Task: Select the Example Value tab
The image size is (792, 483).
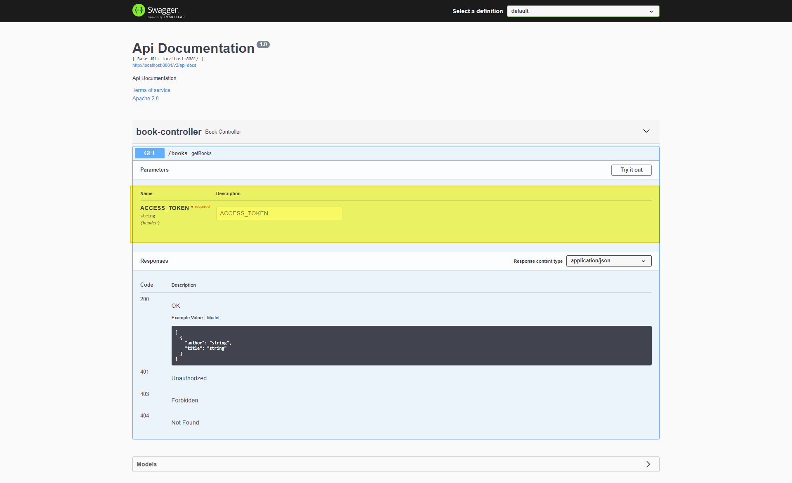Action: click(187, 318)
